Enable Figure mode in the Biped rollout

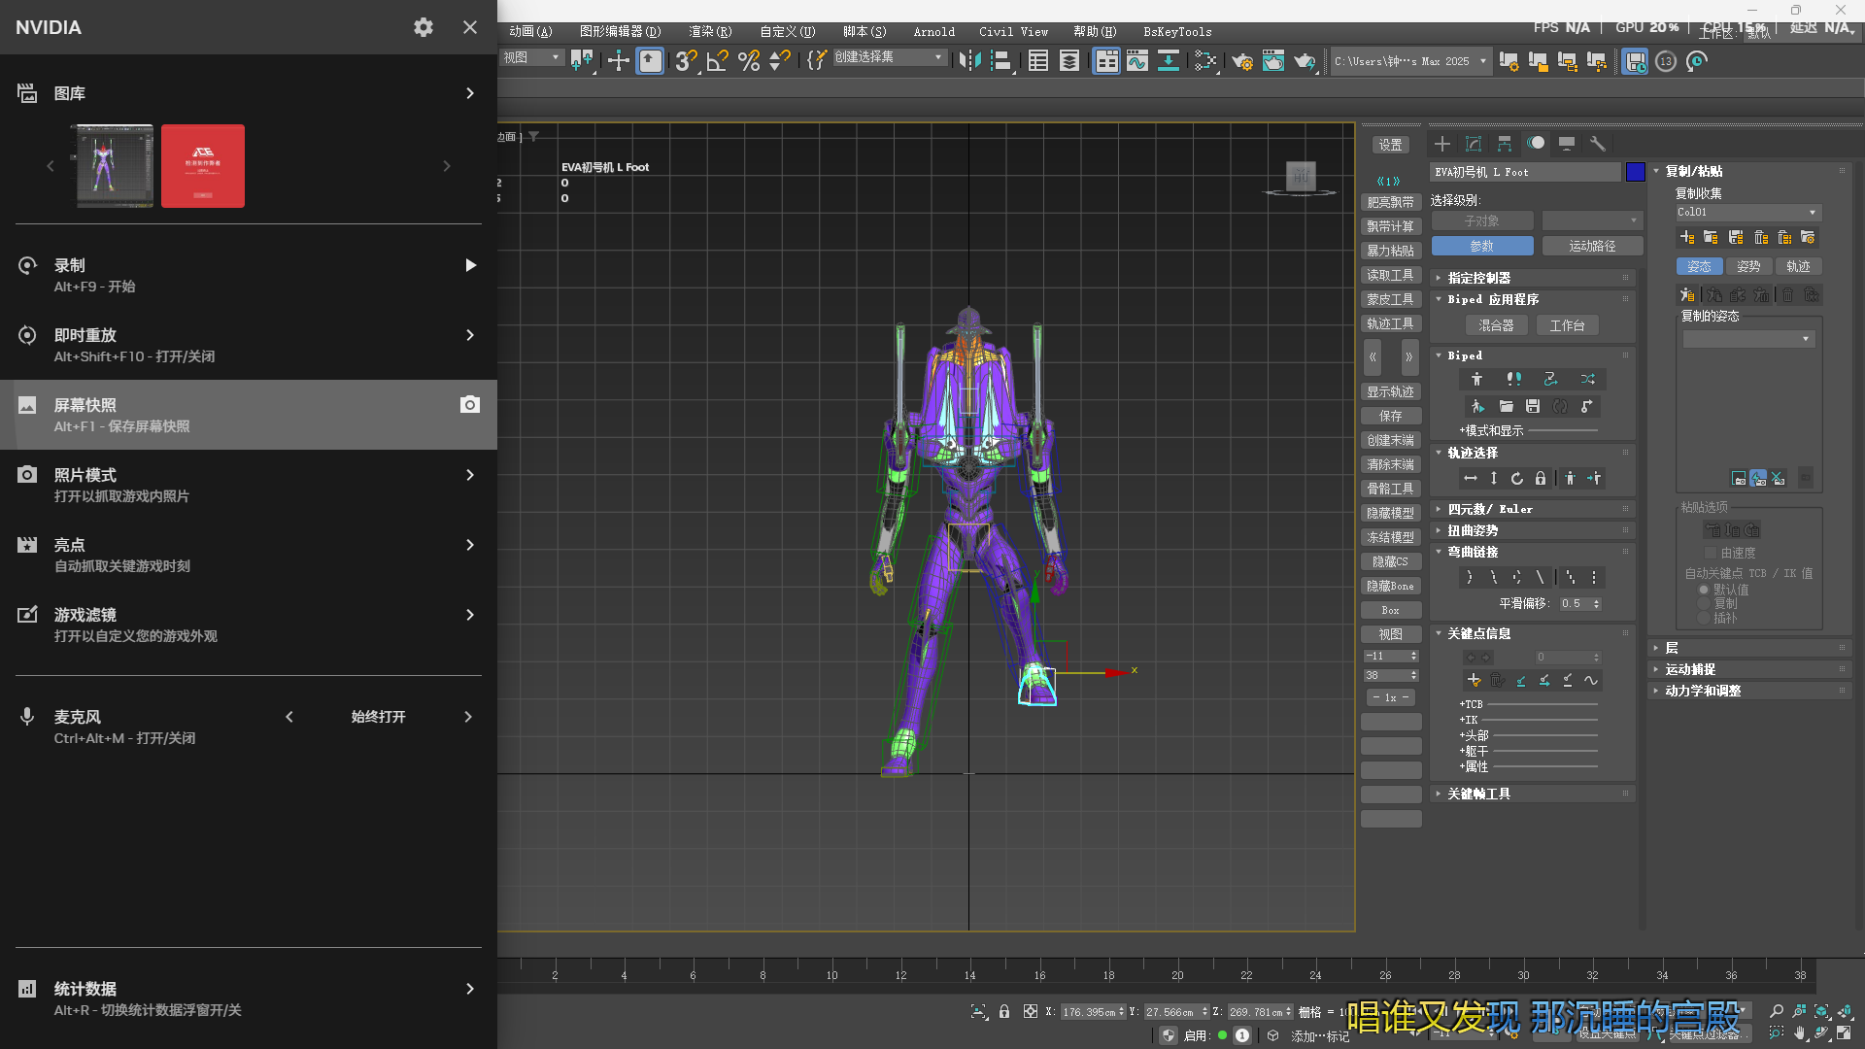[x=1477, y=380]
